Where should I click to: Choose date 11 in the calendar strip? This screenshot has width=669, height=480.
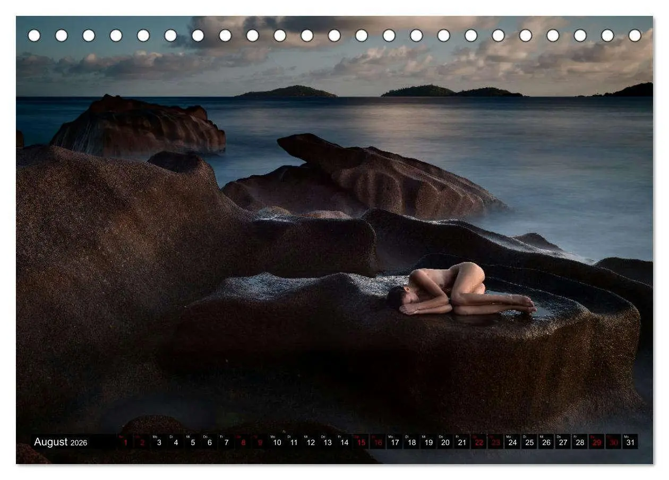294,441
